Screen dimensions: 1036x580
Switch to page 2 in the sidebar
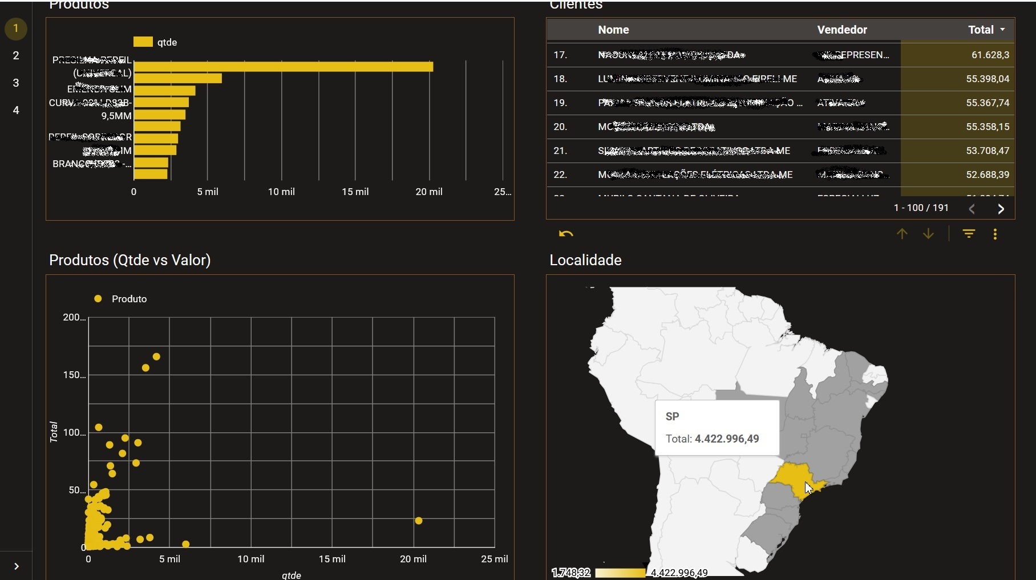coord(16,55)
